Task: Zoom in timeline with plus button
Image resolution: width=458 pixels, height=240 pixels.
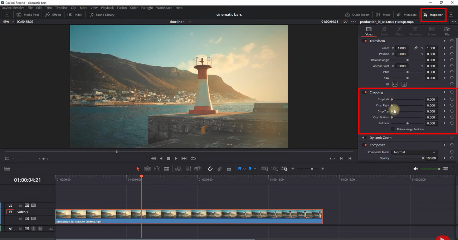Action: 322,169
